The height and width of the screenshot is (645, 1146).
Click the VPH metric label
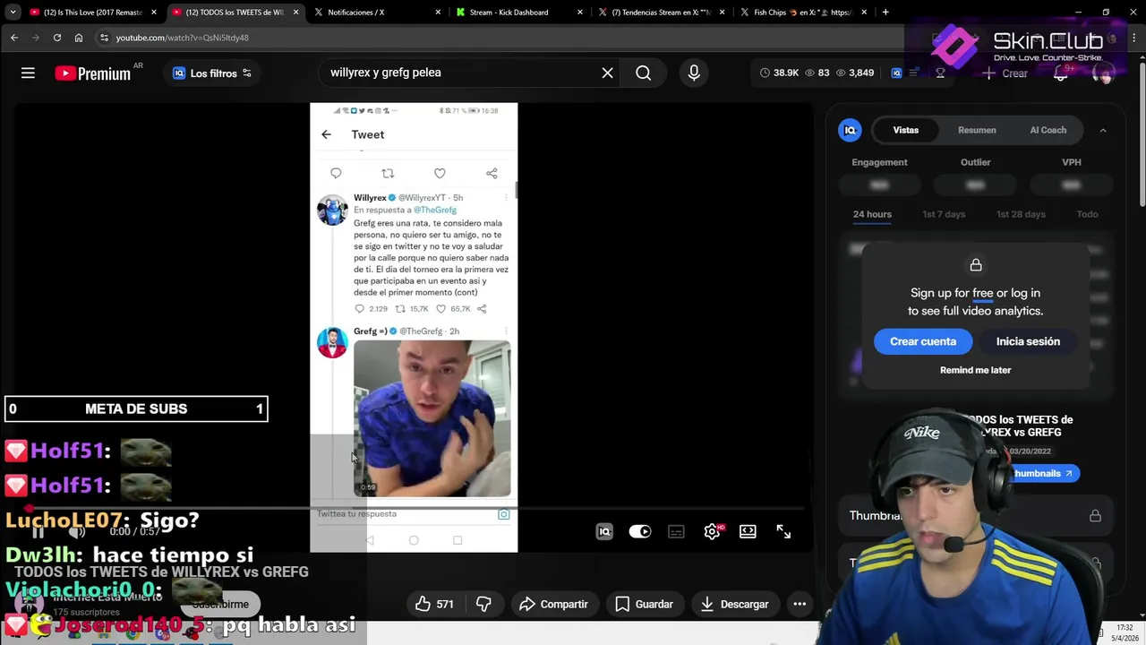coord(1072,162)
